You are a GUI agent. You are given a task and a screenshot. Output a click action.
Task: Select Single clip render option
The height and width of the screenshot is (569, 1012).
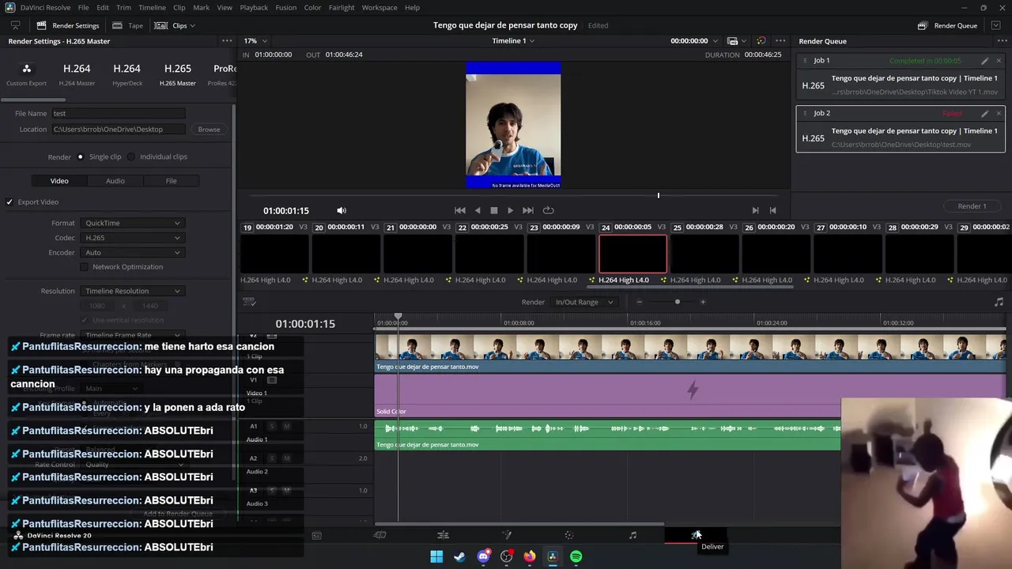pyautogui.click(x=80, y=156)
